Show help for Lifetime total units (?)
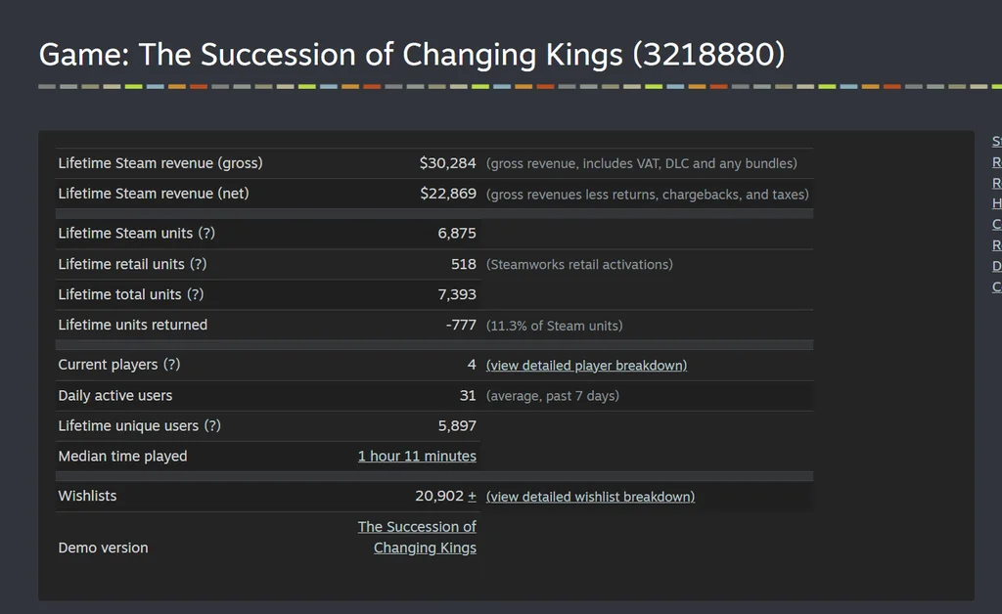The height and width of the screenshot is (614, 1002). pos(195,295)
